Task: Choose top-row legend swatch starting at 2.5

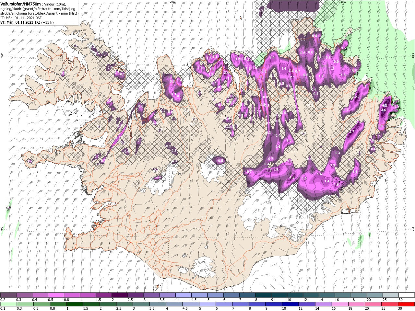Action: click(136, 295)
